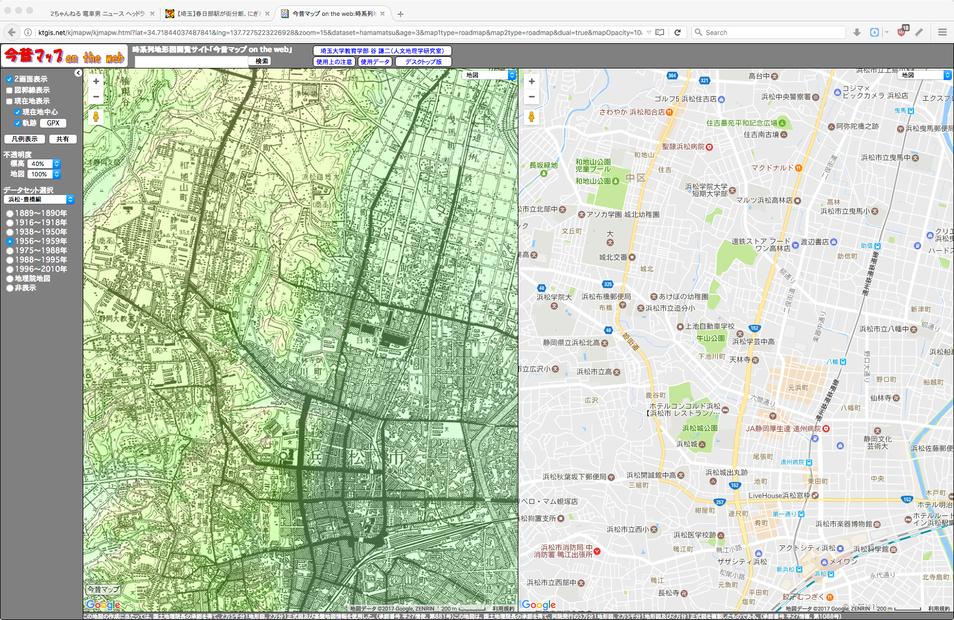
Task: Click the browser downloads arrow icon
Action: click(857, 32)
